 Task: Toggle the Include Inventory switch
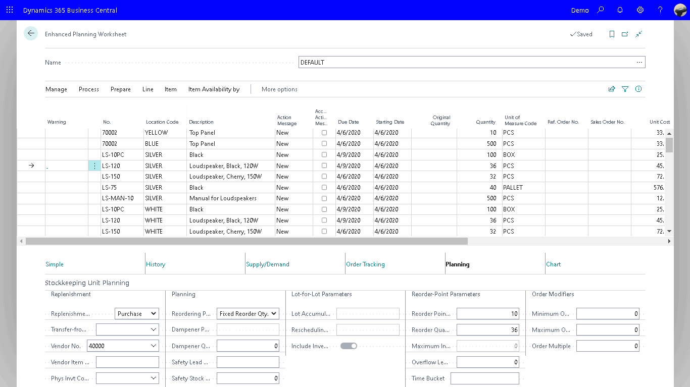point(349,346)
